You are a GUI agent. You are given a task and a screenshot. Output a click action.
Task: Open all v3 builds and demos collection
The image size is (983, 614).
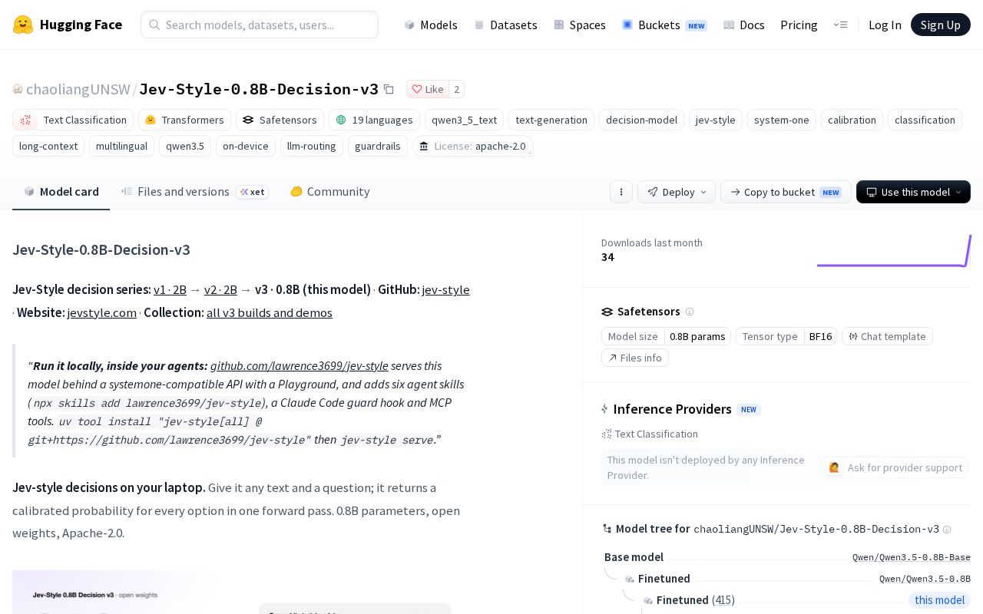(270, 312)
